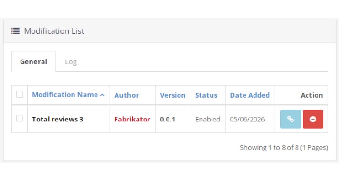This screenshot has height=181, width=339.
Task: Sort the list by Author column
Action: [x=127, y=95]
